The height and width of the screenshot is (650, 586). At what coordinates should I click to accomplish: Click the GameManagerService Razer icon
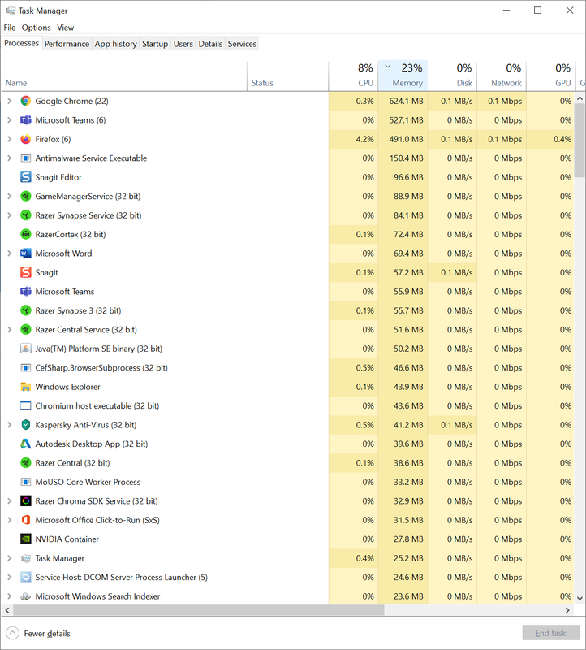click(x=26, y=196)
